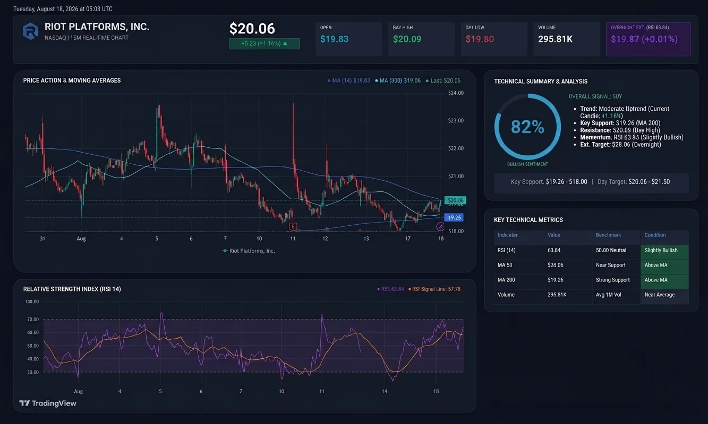Click the Ext. Target: $28.06 (Overnight) bullet
Image resolution: width=708 pixels, height=424 pixels.
pos(620,144)
